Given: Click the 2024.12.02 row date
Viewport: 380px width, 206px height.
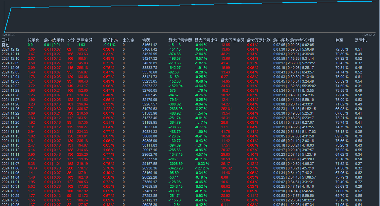Looking at the screenshot, I should [x=10, y=86].
